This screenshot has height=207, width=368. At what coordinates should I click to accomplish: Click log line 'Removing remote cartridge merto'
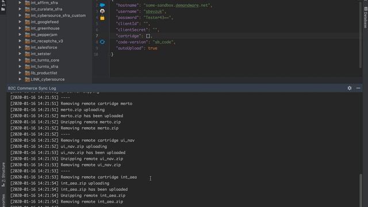point(97,103)
